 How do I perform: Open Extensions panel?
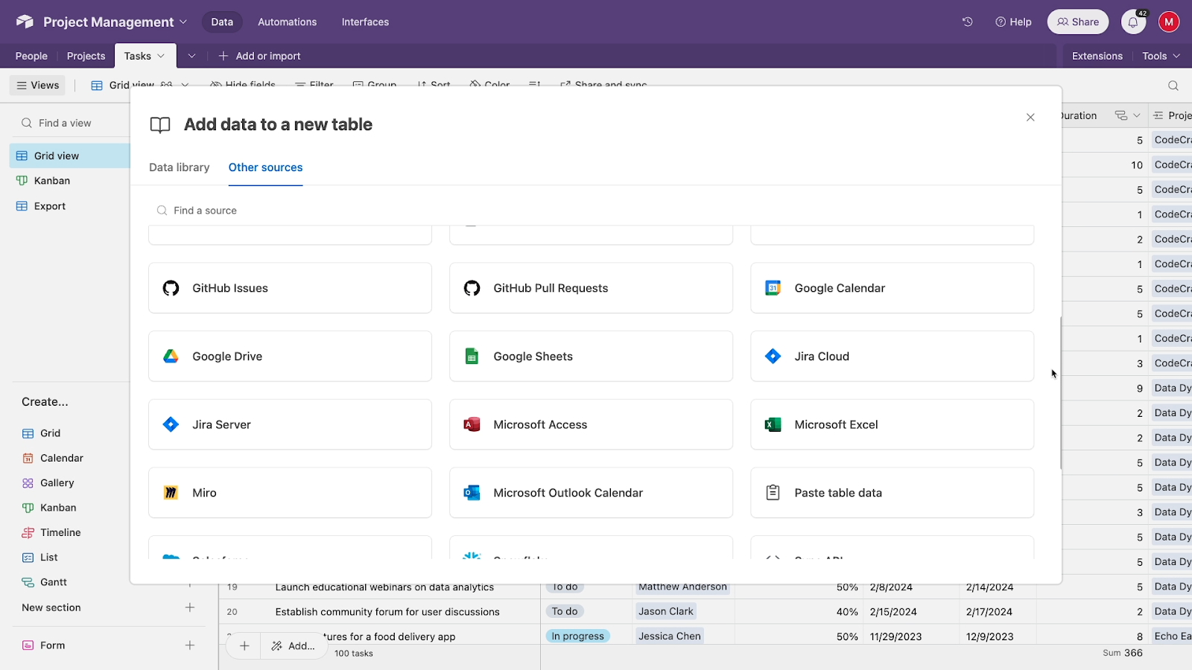[1097, 56]
